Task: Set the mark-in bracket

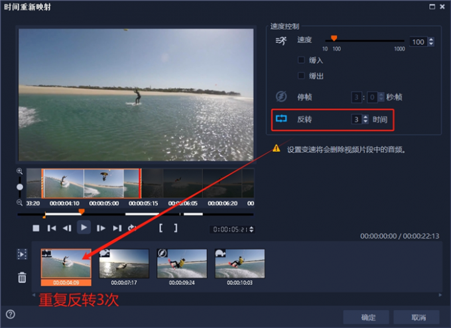Action: pyautogui.click(x=161, y=228)
